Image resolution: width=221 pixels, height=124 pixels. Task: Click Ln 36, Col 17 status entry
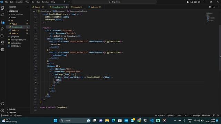click(x=160, y=116)
